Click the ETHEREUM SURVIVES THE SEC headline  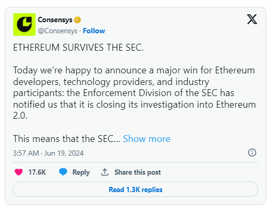(x=78, y=47)
